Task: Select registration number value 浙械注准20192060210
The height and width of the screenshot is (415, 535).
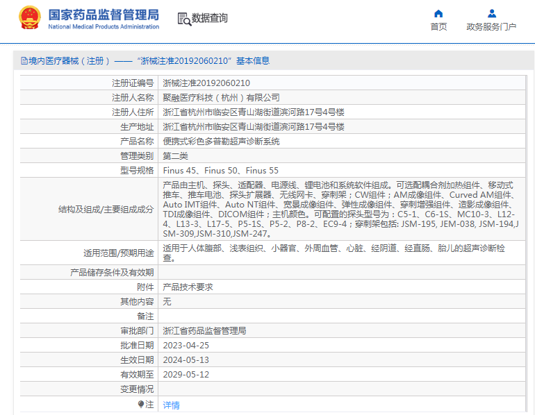Action: click(x=206, y=83)
